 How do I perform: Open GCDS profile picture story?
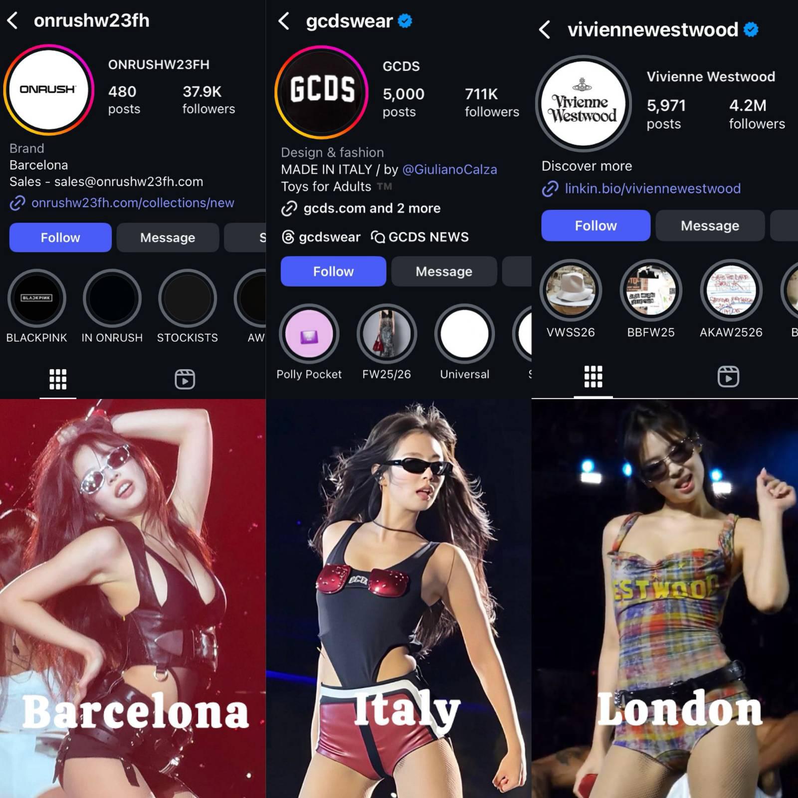[x=322, y=92]
